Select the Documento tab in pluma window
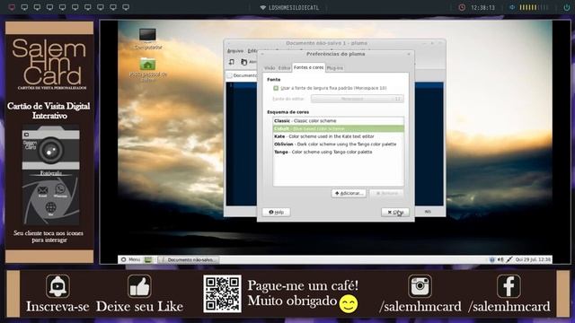 pos(242,75)
